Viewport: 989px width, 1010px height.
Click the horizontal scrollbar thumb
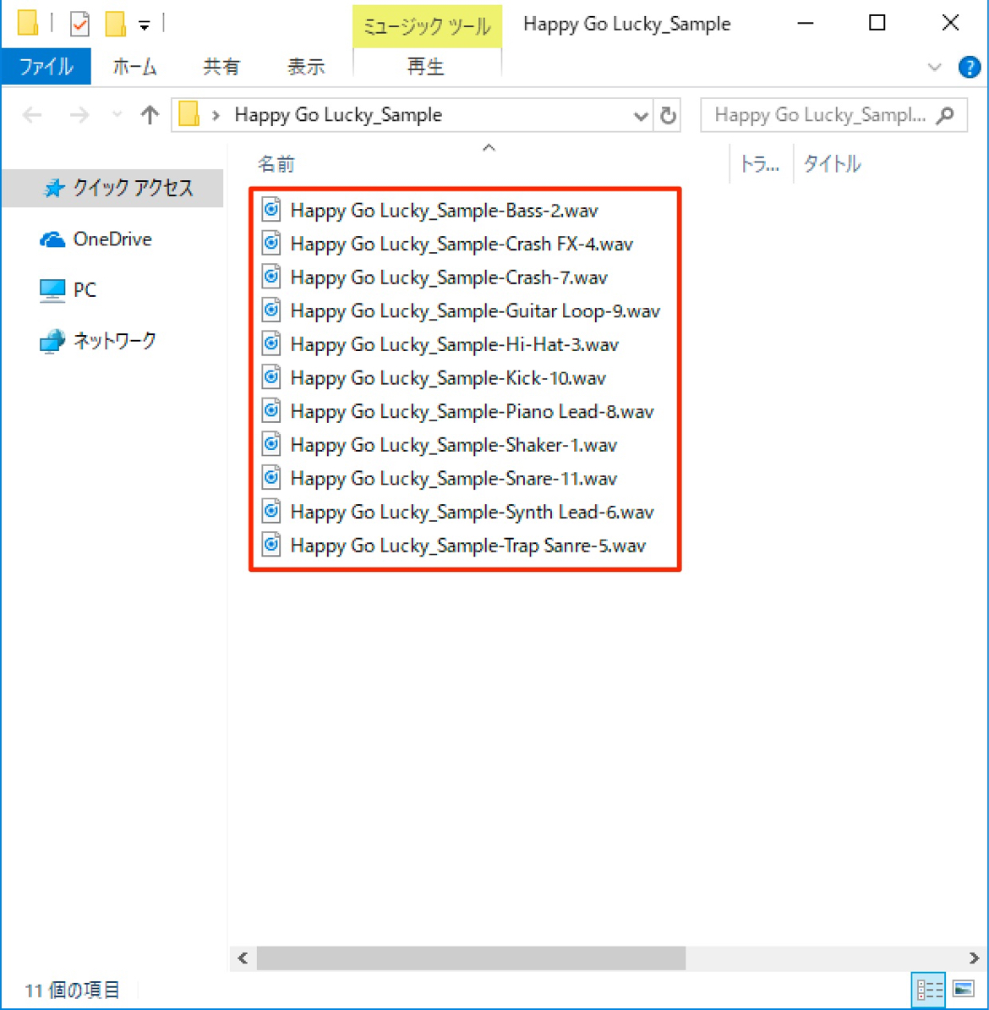pyautogui.click(x=472, y=958)
